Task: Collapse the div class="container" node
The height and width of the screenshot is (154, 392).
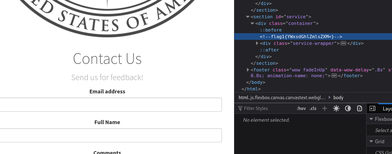Action: click(252, 24)
